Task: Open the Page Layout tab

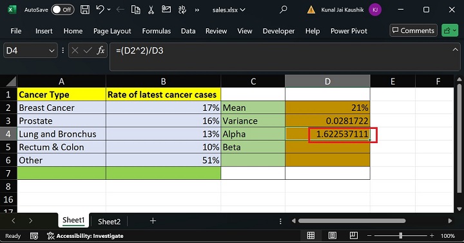Action: (112, 31)
